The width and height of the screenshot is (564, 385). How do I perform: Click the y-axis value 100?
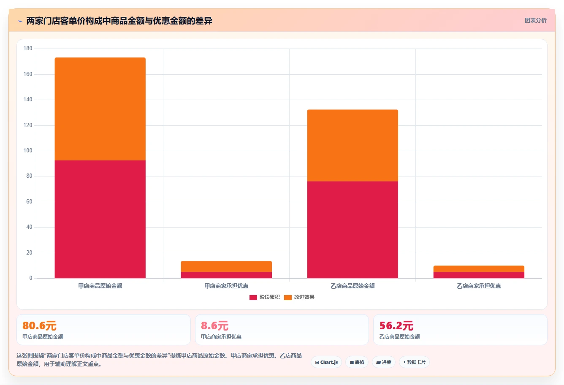click(28, 151)
